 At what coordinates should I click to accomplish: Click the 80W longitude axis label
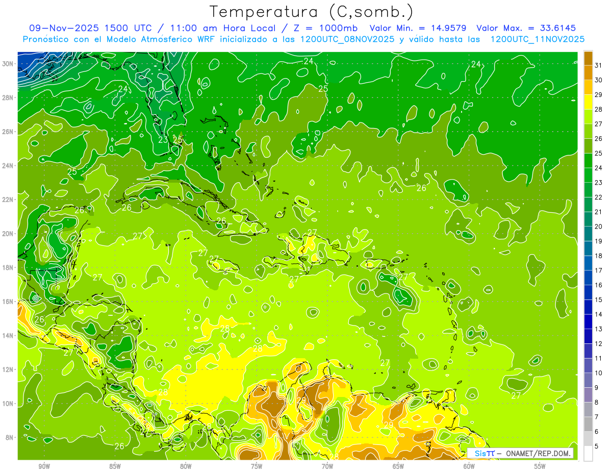pyautogui.click(x=186, y=466)
